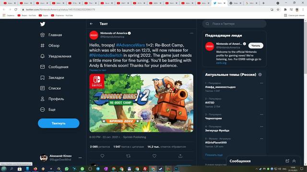Click the Твитнуть button
The width and height of the screenshot is (307, 172).
pos(59,123)
